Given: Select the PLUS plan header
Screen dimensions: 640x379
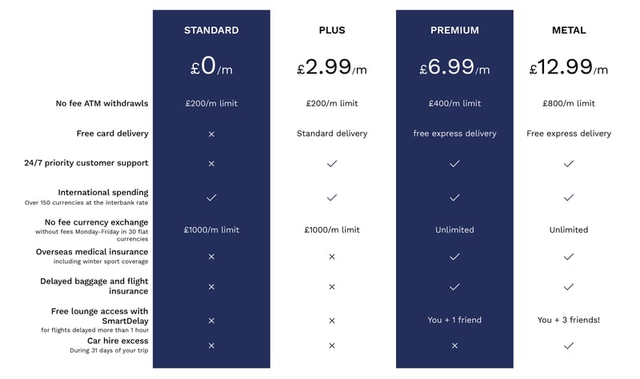Looking at the screenshot, I should tap(332, 30).
